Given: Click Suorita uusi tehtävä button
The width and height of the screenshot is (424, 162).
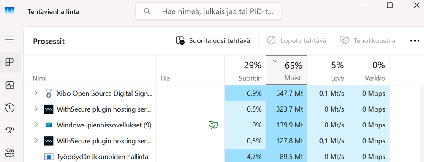Looking at the screenshot, I should (213, 41).
